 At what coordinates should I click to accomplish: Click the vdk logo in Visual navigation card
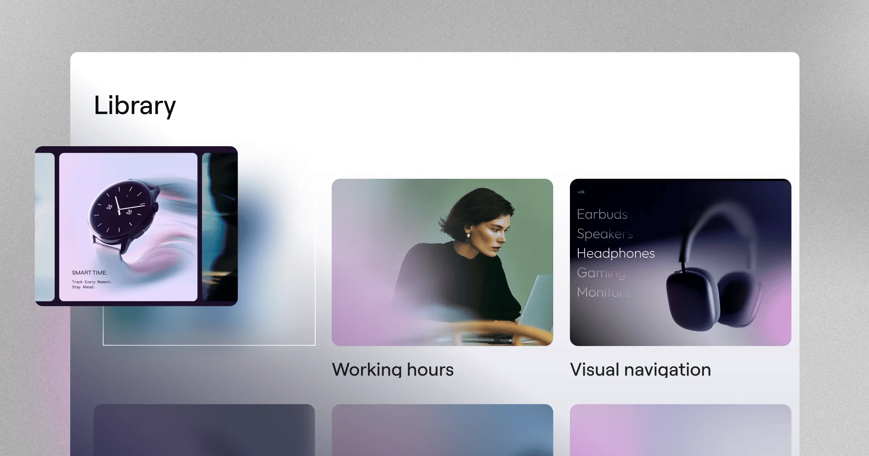(581, 192)
